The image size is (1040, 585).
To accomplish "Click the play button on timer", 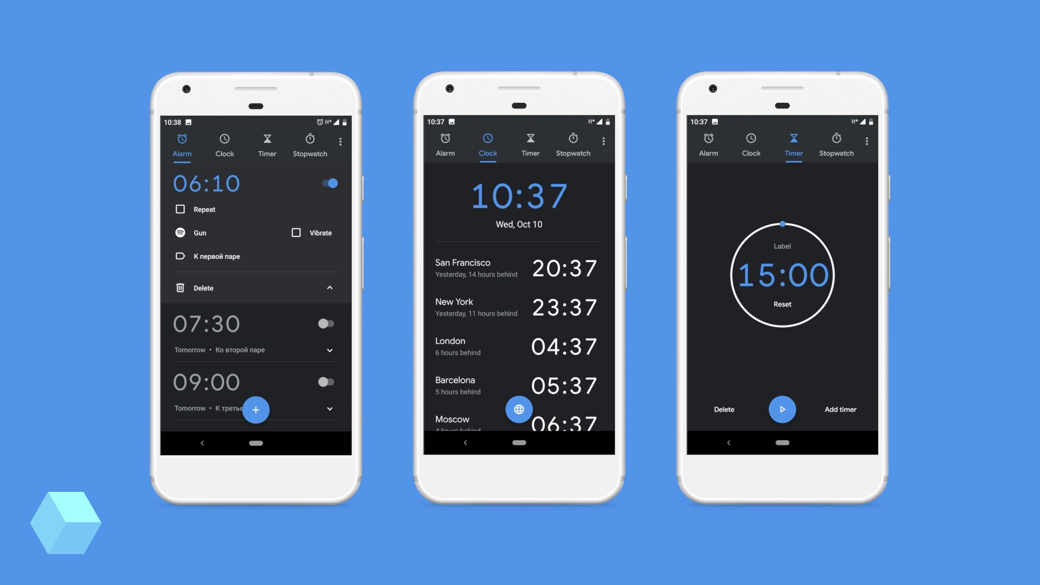I will click(x=782, y=408).
